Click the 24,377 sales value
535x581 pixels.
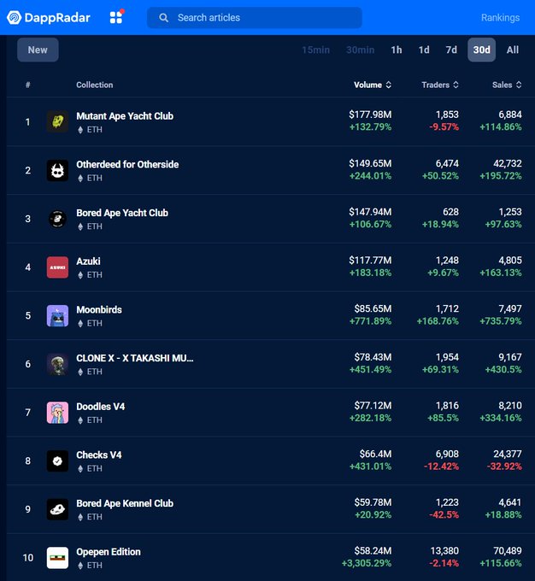[508, 454]
